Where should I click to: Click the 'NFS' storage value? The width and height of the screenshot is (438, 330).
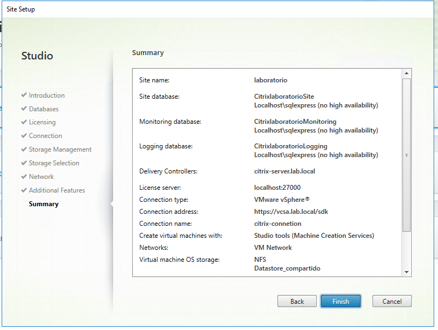260,260
